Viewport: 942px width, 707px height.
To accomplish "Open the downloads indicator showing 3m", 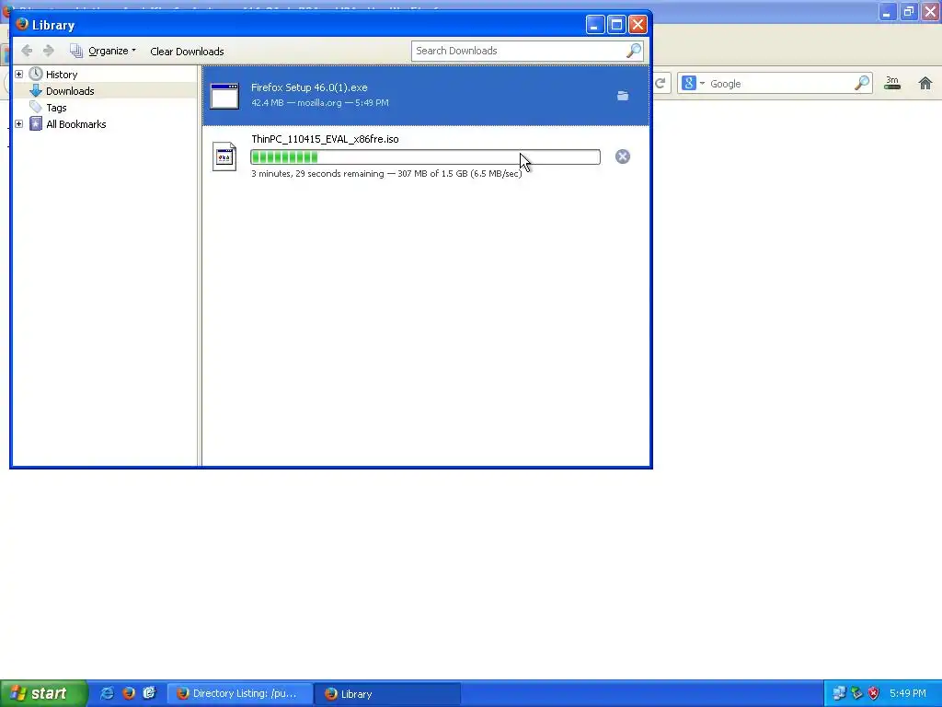I will coord(892,83).
